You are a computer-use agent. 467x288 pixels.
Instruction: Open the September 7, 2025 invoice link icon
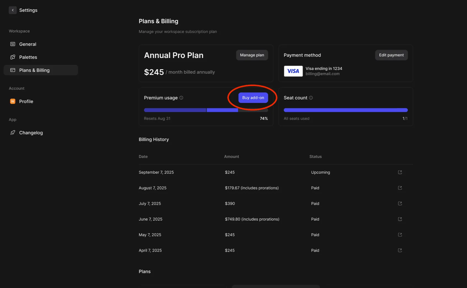(400, 172)
